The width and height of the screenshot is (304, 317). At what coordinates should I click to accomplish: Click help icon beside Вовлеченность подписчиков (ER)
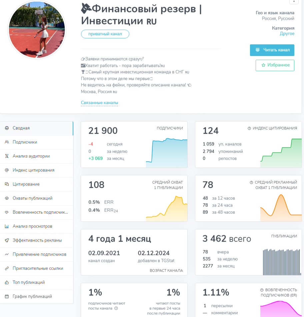[262, 290]
